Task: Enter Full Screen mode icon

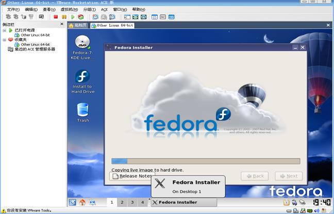Action: point(136,17)
